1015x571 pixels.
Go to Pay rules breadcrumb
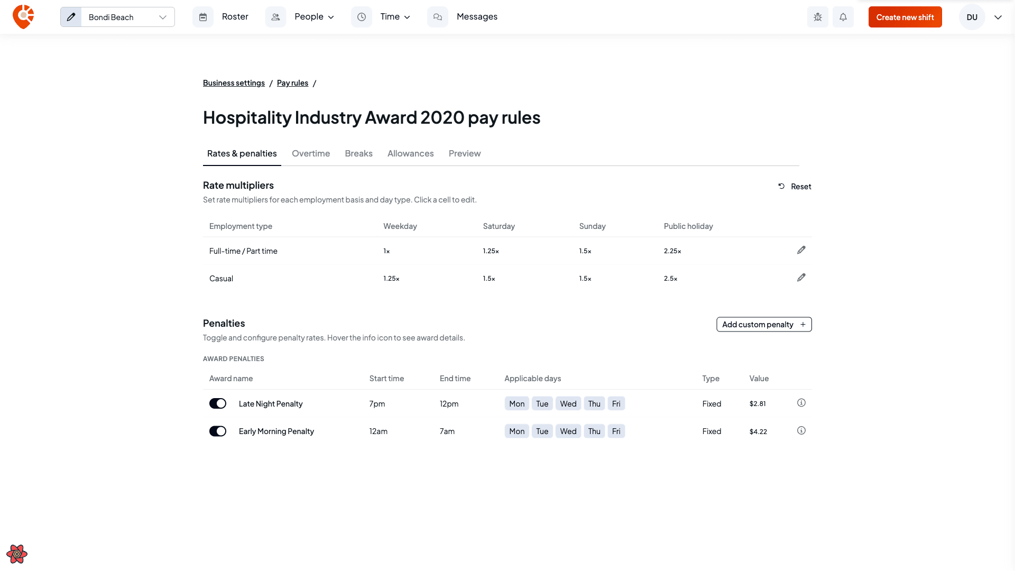pyautogui.click(x=292, y=83)
